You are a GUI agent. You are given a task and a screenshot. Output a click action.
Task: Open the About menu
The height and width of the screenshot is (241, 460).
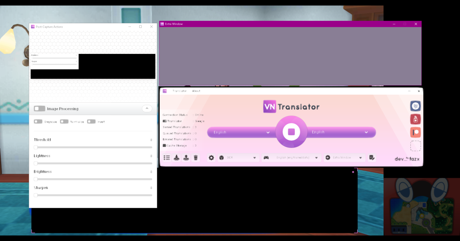pos(196,91)
